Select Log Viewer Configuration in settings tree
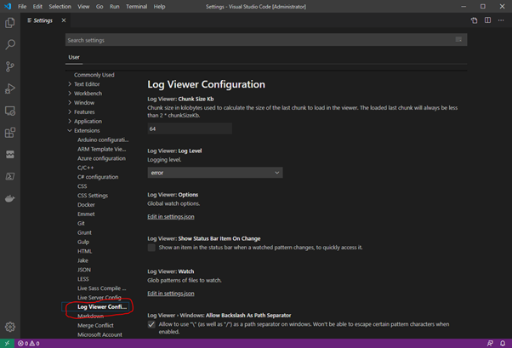This screenshot has width=512, height=348. pyautogui.click(x=101, y=306)
